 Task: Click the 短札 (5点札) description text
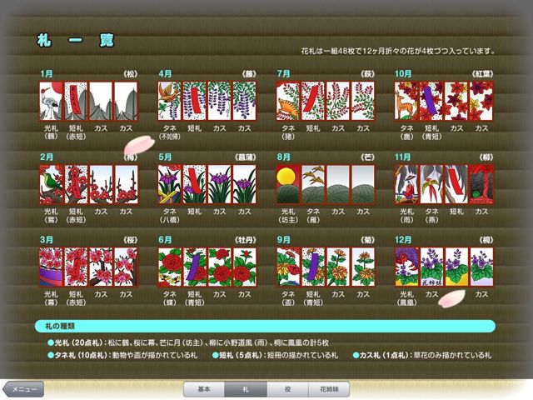(x=276, y=356)
